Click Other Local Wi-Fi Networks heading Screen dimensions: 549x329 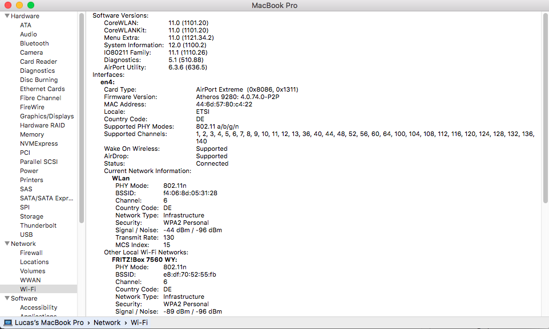[146, 252]
